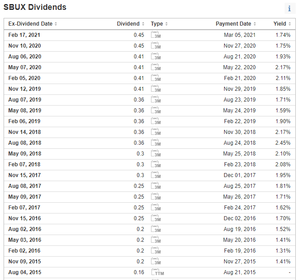This screenshot has height=280, width=298.
Task: Click payment date May 24, 2019
Action: coord(239,111)
